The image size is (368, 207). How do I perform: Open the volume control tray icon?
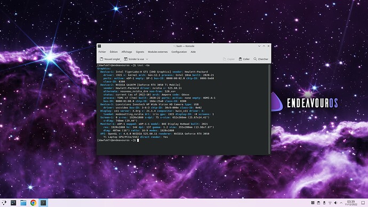335,203
